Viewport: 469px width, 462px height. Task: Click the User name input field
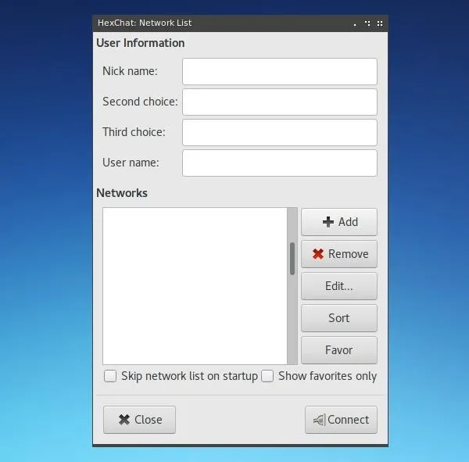click(279, 163)
